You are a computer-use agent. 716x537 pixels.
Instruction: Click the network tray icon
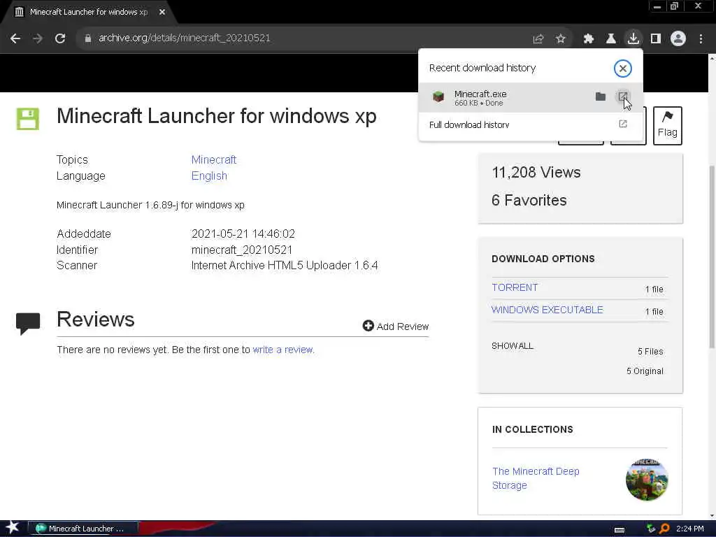point(651,529)
